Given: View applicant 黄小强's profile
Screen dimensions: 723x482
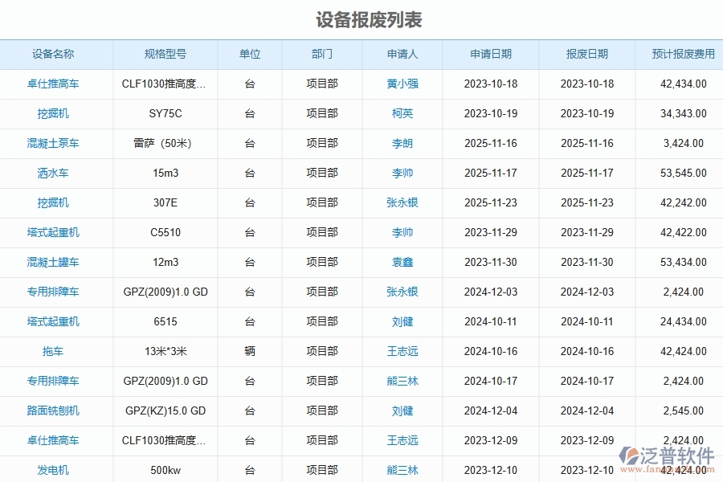Looking at the screenshot, I should [x=401, y=84].
